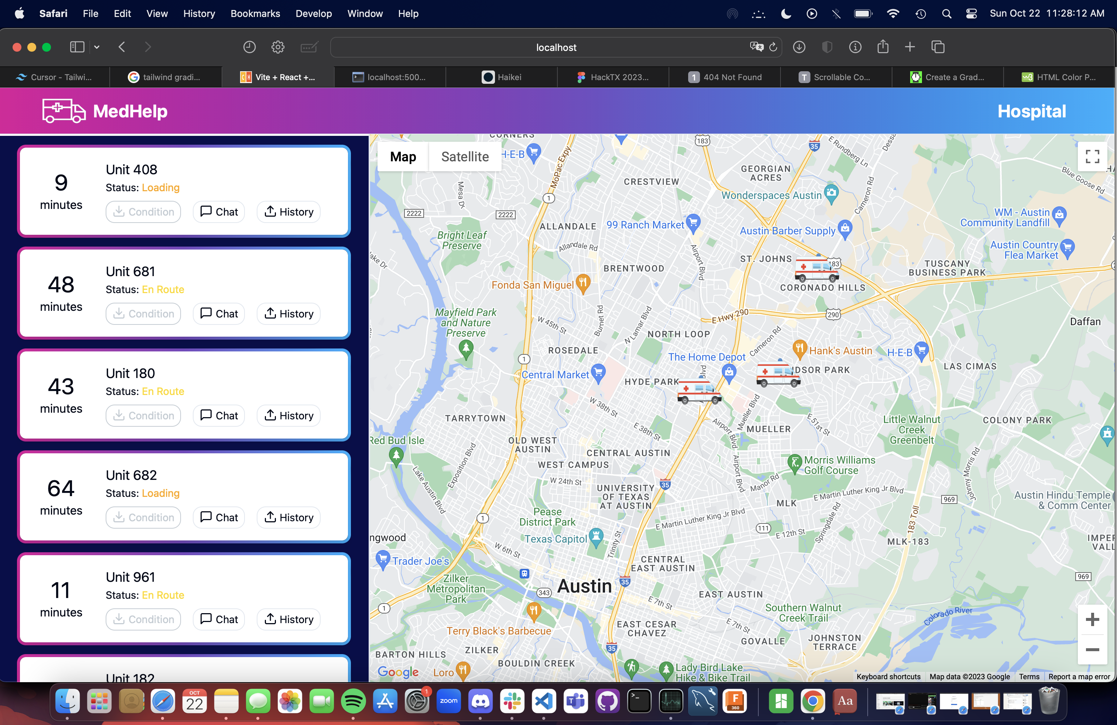Screen dimensions: 1117x725
Task: Open History for Unit 681
Action: 288,314
